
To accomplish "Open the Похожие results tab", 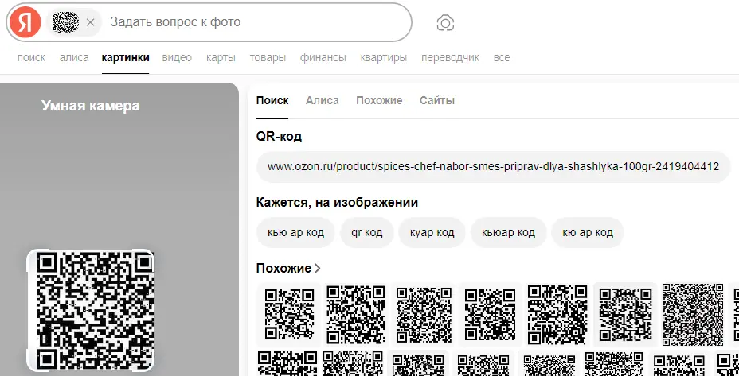I will [379, 100].
